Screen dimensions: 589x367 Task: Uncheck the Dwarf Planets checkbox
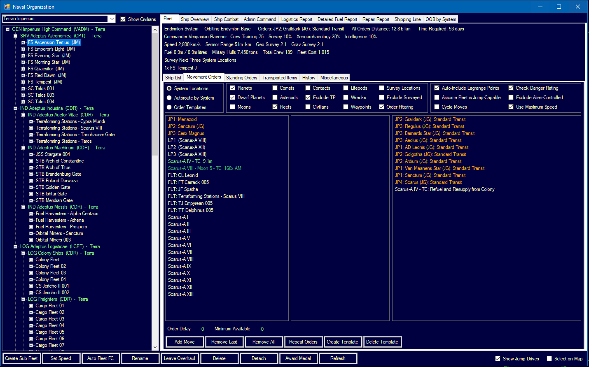coord(233,98)
